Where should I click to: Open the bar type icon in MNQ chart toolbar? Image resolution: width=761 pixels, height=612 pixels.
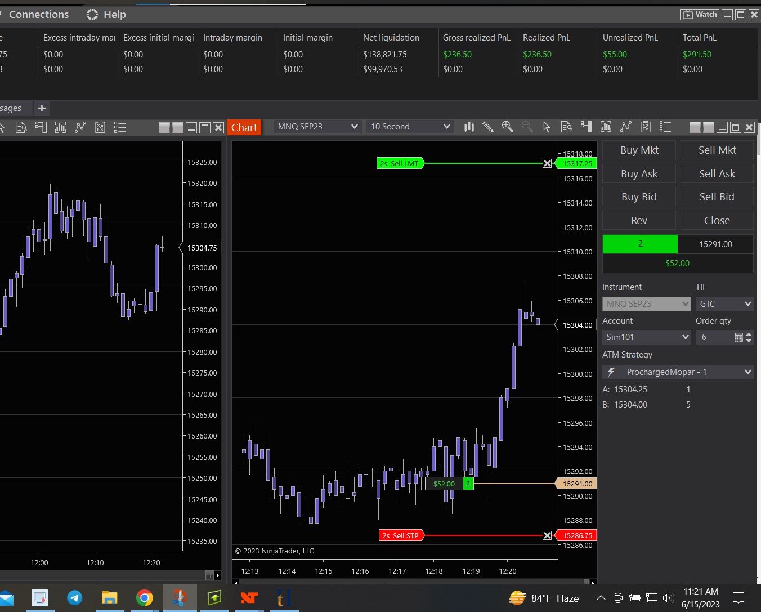tap(469, 127)
